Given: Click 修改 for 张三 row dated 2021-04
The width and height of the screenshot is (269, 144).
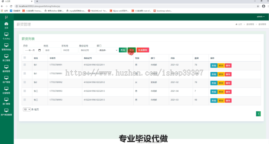Looking at the screenshot, I should tap(221, 92).
